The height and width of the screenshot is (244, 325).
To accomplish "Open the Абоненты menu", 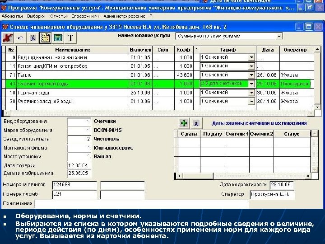I will click(13, 16).
